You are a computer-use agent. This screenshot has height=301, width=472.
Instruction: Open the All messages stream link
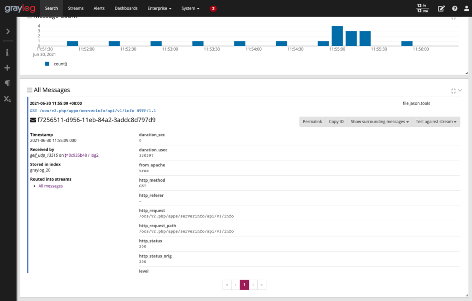click(x=51, y=186)
